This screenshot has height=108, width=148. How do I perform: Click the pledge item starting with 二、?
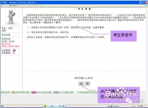[x=48, y=32]
